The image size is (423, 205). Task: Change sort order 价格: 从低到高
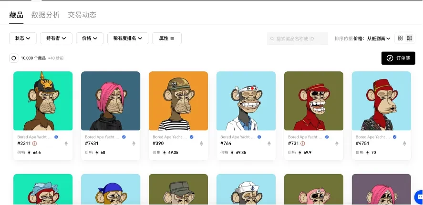pos(372,39)
